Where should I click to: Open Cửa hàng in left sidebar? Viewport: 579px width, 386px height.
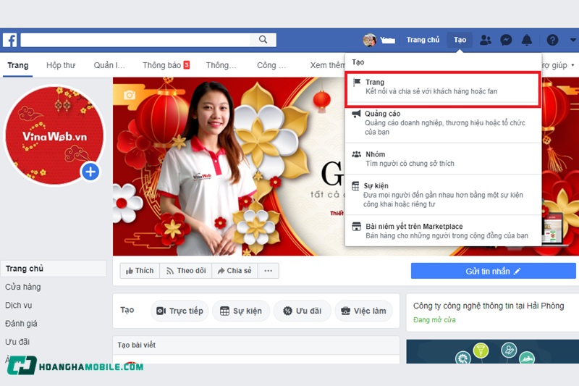click(23, 287)
